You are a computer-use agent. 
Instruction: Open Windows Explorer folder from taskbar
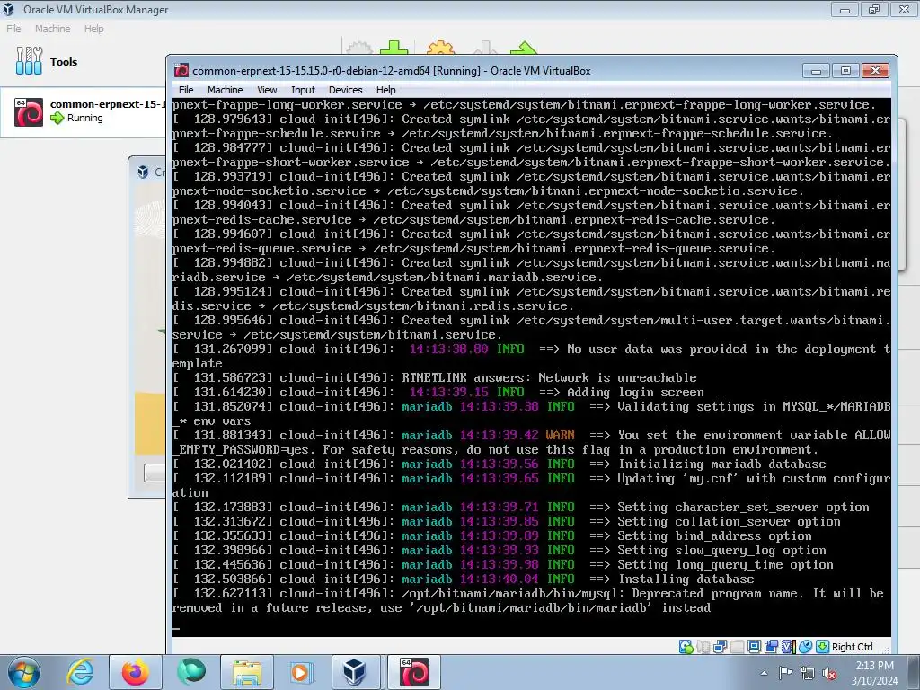pyautogui.click(x=247, y=672)
